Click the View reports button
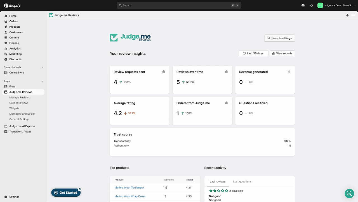Viewport: 358px width, 202px height. point(282,53)
